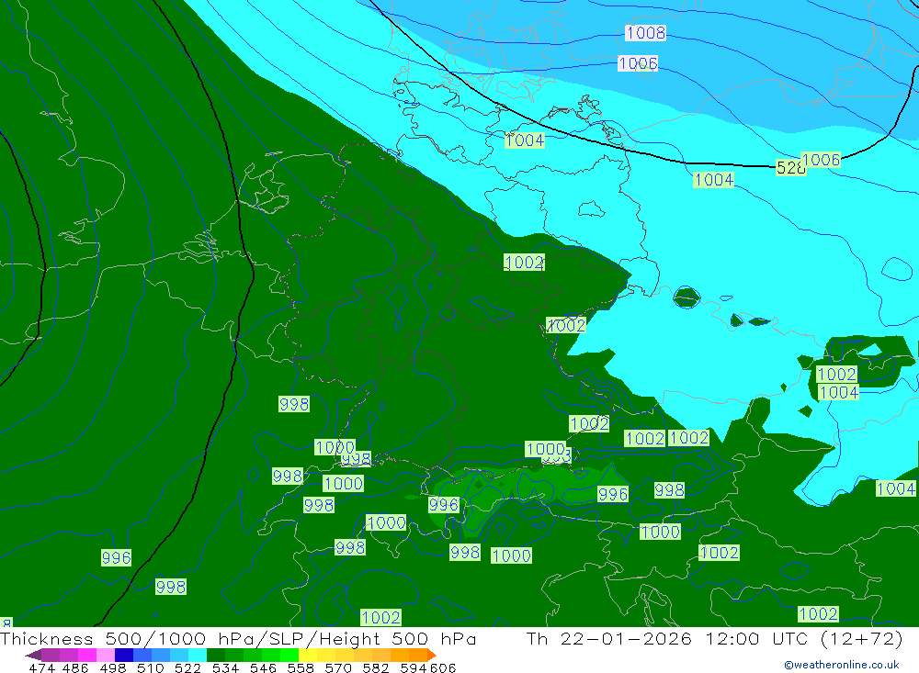This screenshot has height=673, width=919.
Task: Click the 1008 isobar label
Action: 645,33
